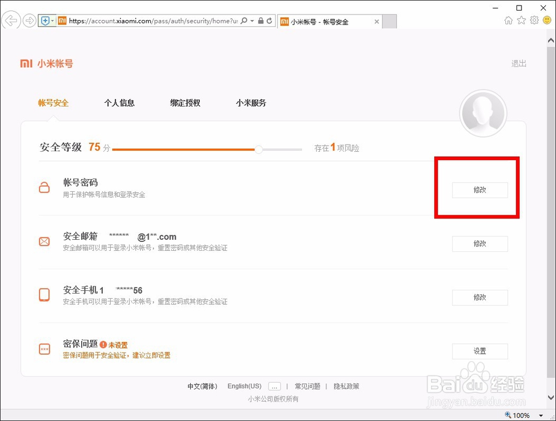Switch to the 个人信息 tab

[x=119, y=103]
